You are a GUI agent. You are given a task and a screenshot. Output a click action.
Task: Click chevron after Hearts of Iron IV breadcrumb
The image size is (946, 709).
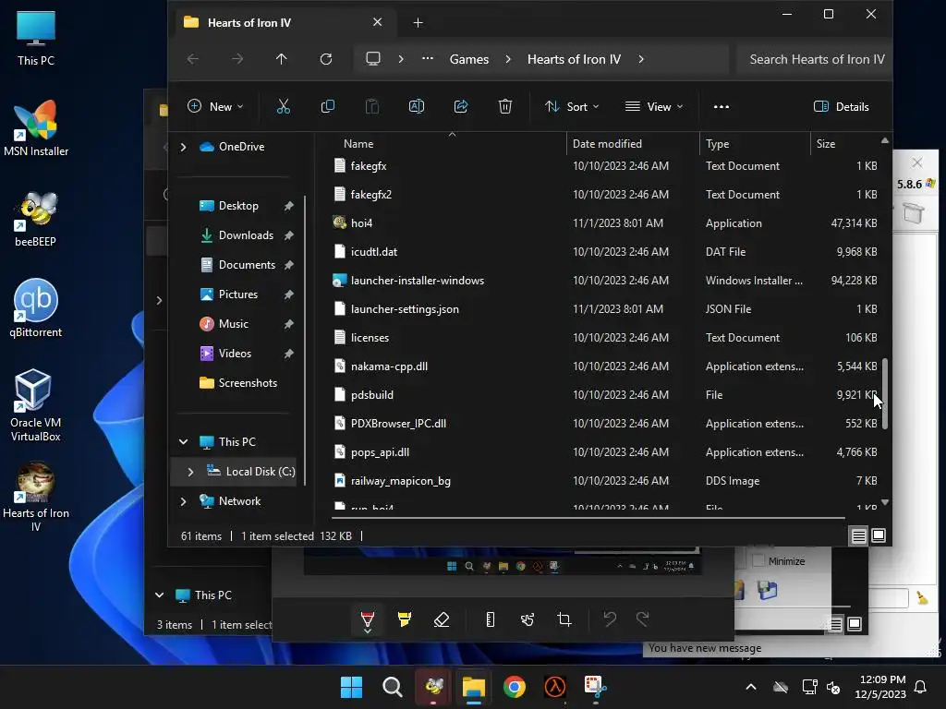(x=641, y=59)
